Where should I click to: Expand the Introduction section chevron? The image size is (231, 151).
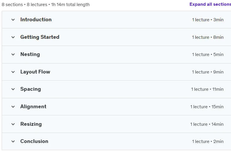pyautogui.click(x=13, y=20)
